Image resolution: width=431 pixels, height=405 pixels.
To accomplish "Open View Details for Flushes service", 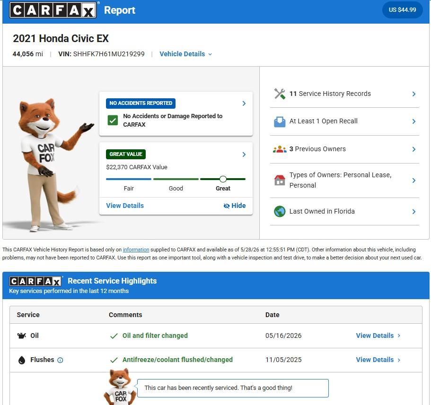I will pyautogui.click(x=378, y=360).
